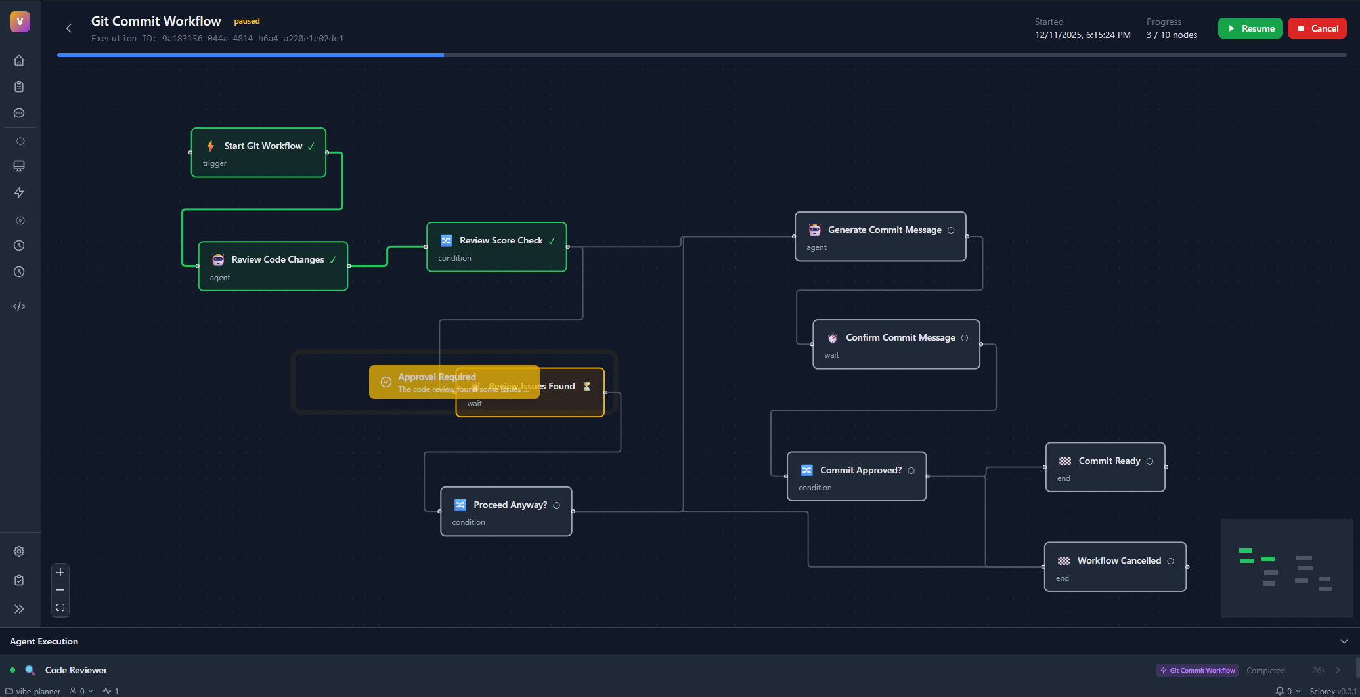Open the code view icon in sidebar
Image resolution: width=1360 pixels, height=697 pixels.
coord(19,306)
